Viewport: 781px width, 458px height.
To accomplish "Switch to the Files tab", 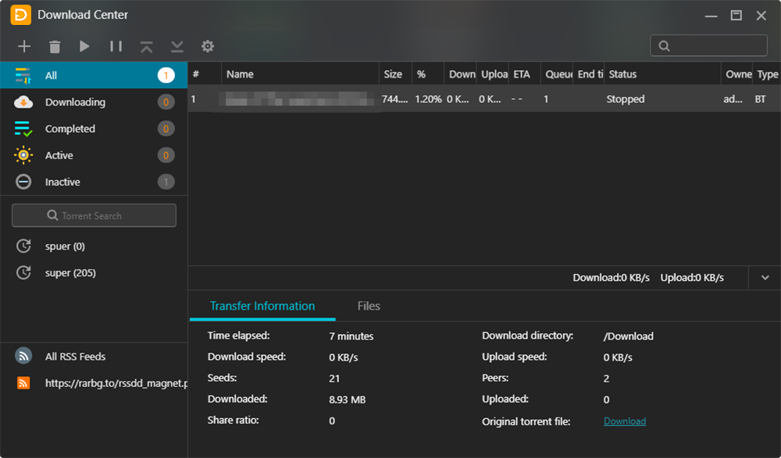I will click(369, 306).
